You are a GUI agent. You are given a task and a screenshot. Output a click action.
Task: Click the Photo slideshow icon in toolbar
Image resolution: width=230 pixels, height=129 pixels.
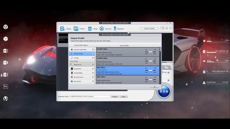76,29
